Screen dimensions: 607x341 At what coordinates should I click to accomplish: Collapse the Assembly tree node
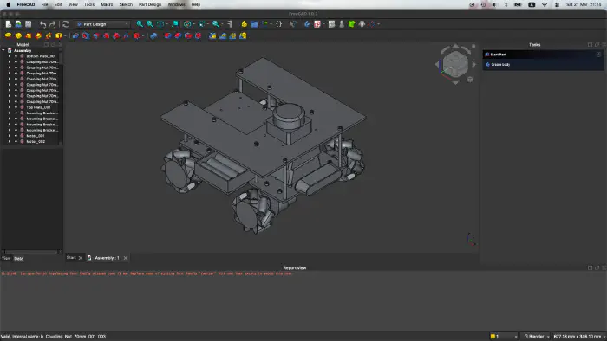point(3,50)
